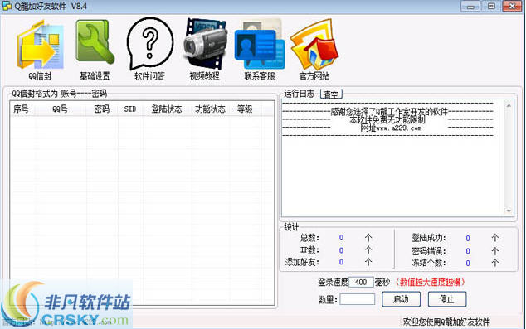526x329 pixels.
Task: Click the 添加好友 count value
Action: click(x=341, y=262)
